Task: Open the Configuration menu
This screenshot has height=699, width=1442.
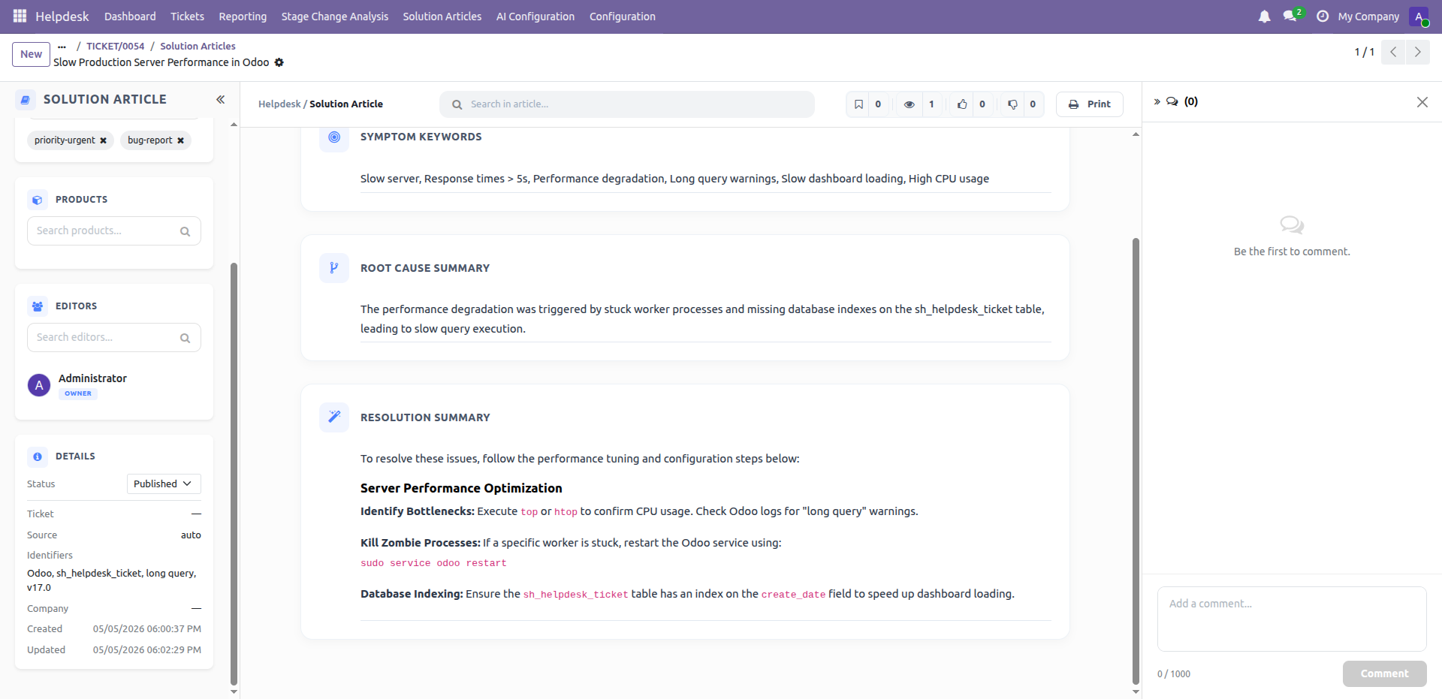Action: point(623,17)
